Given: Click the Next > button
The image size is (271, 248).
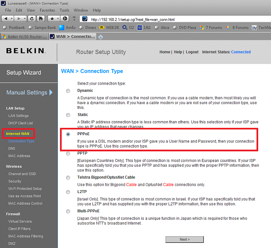Looking at the screenshot, I should pos(185,239).
